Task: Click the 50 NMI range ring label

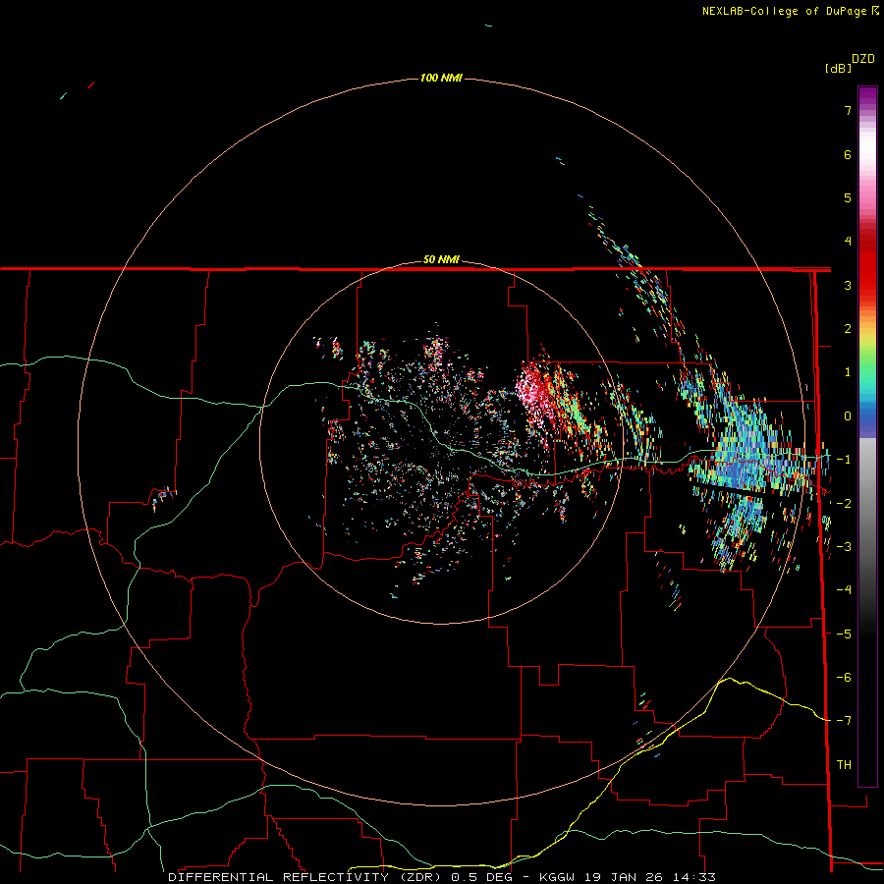Action: click(441, 259)
